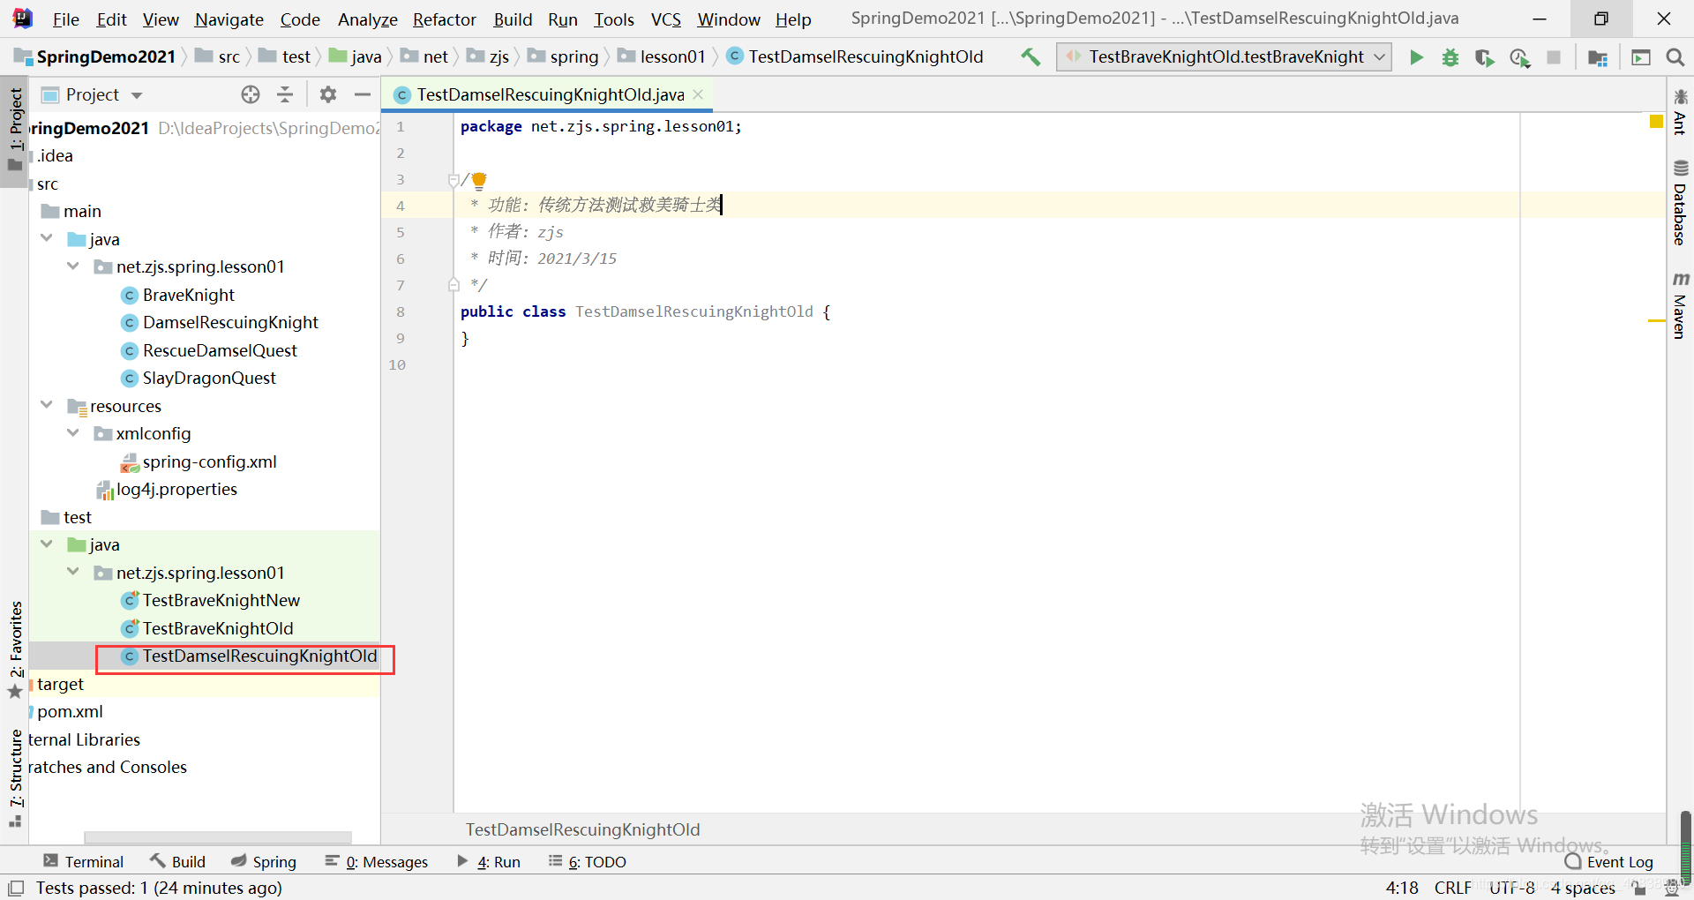The width and height of the screenshot is (1694, 900).
Task: Open the 0: Messages tool window
Action: 376,862
